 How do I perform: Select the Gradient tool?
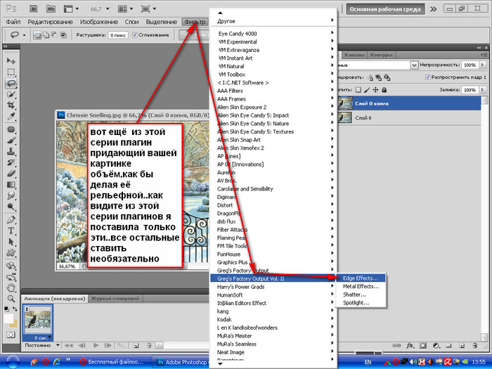pyautogui.click(x=11, y=185)
